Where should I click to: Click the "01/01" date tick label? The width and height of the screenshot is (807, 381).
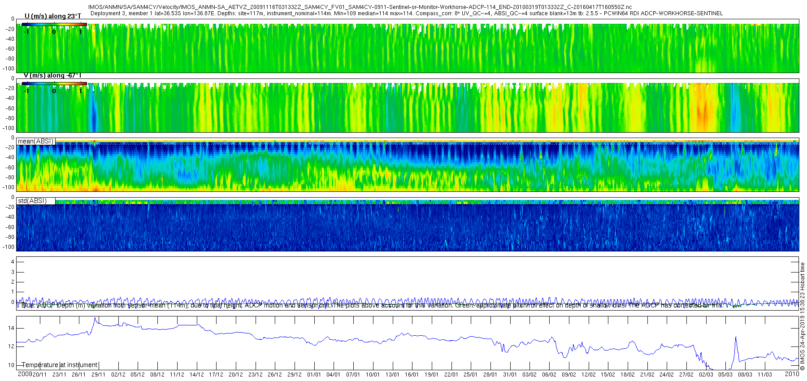[x=314, y=374]
